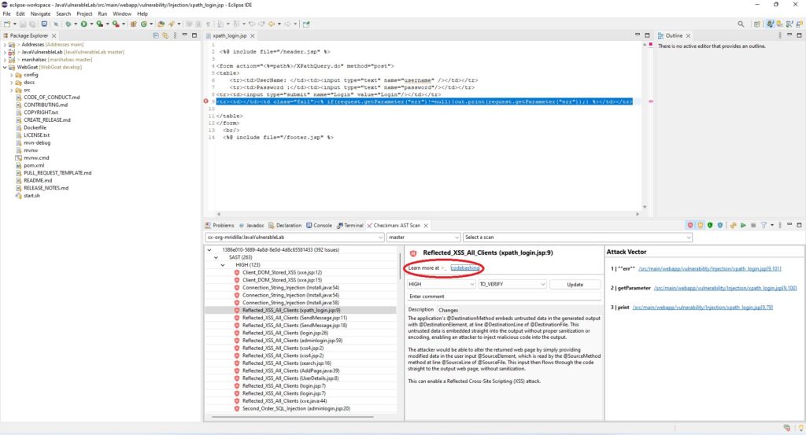Toggle the Low severity green shield filter

tap(710, 225)
